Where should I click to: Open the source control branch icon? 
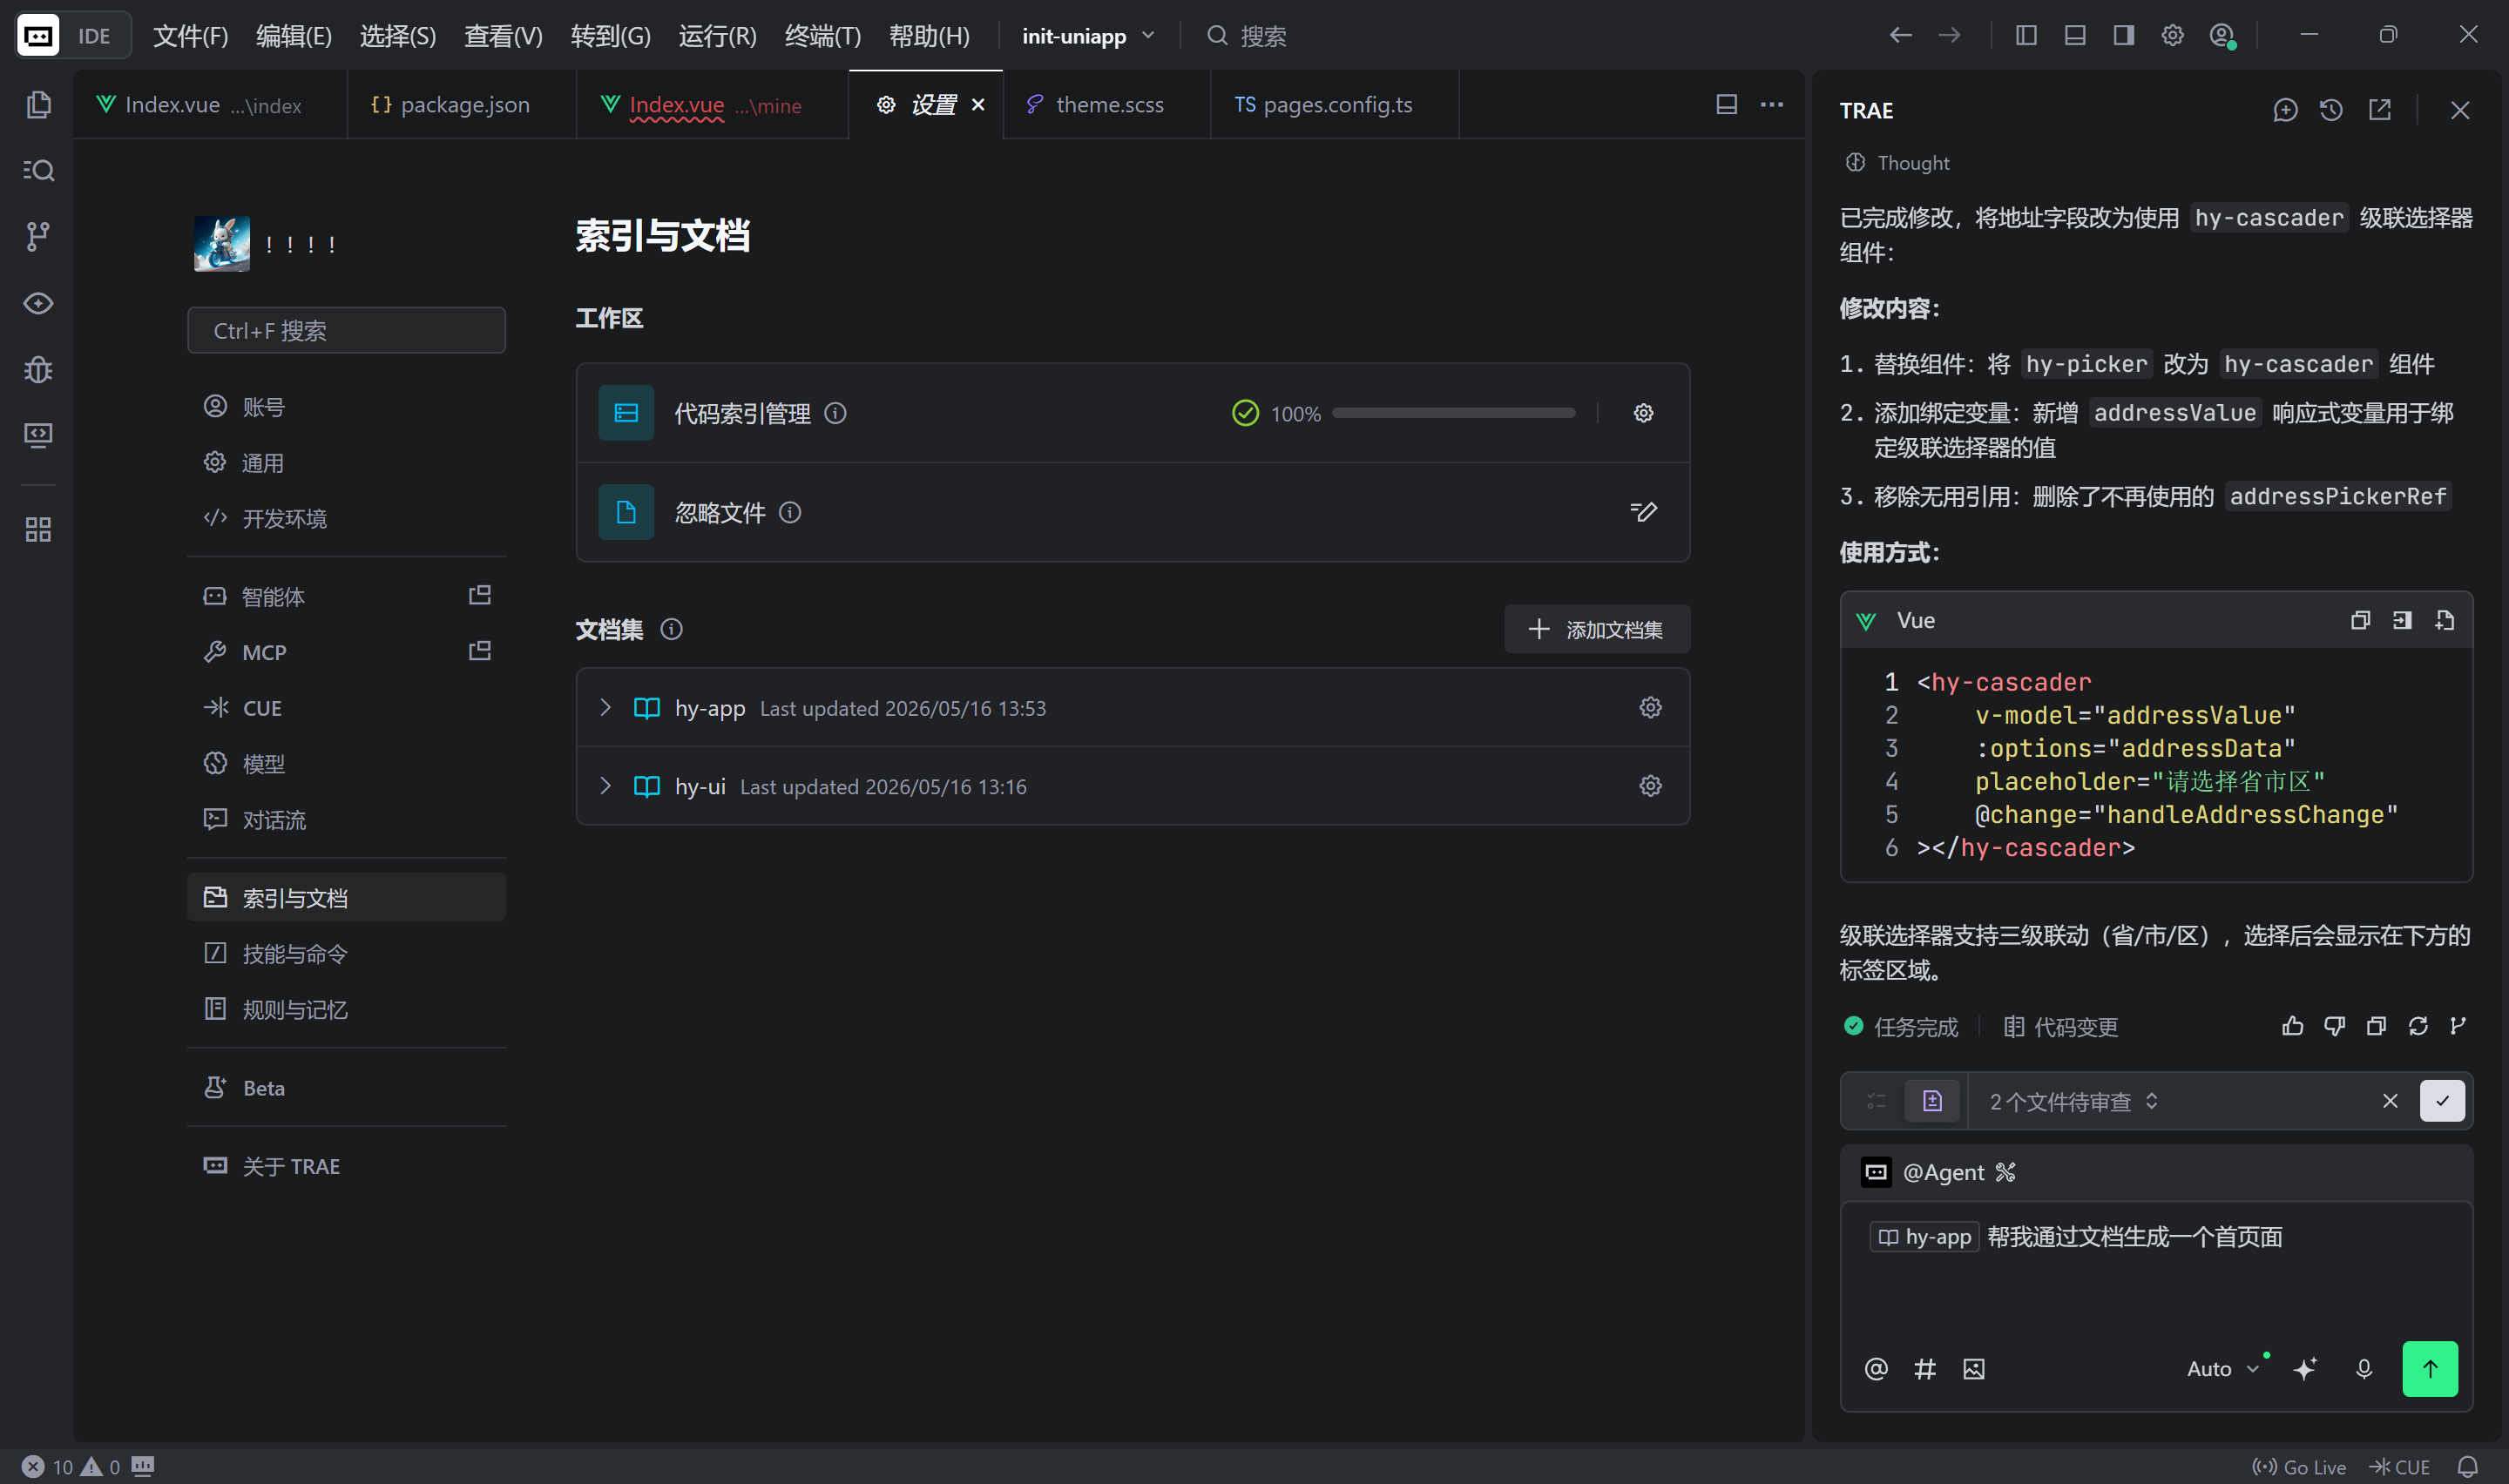pyautogui.click(x=38, y=236)
